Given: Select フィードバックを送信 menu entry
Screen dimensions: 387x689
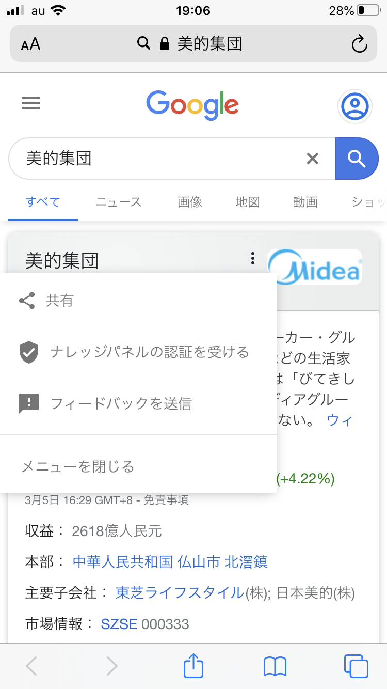Looking at the screenshot, I should 121,403.
